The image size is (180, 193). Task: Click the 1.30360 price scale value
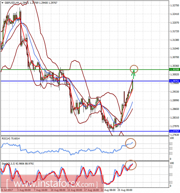pyautogui.click(x=175, y=66)
